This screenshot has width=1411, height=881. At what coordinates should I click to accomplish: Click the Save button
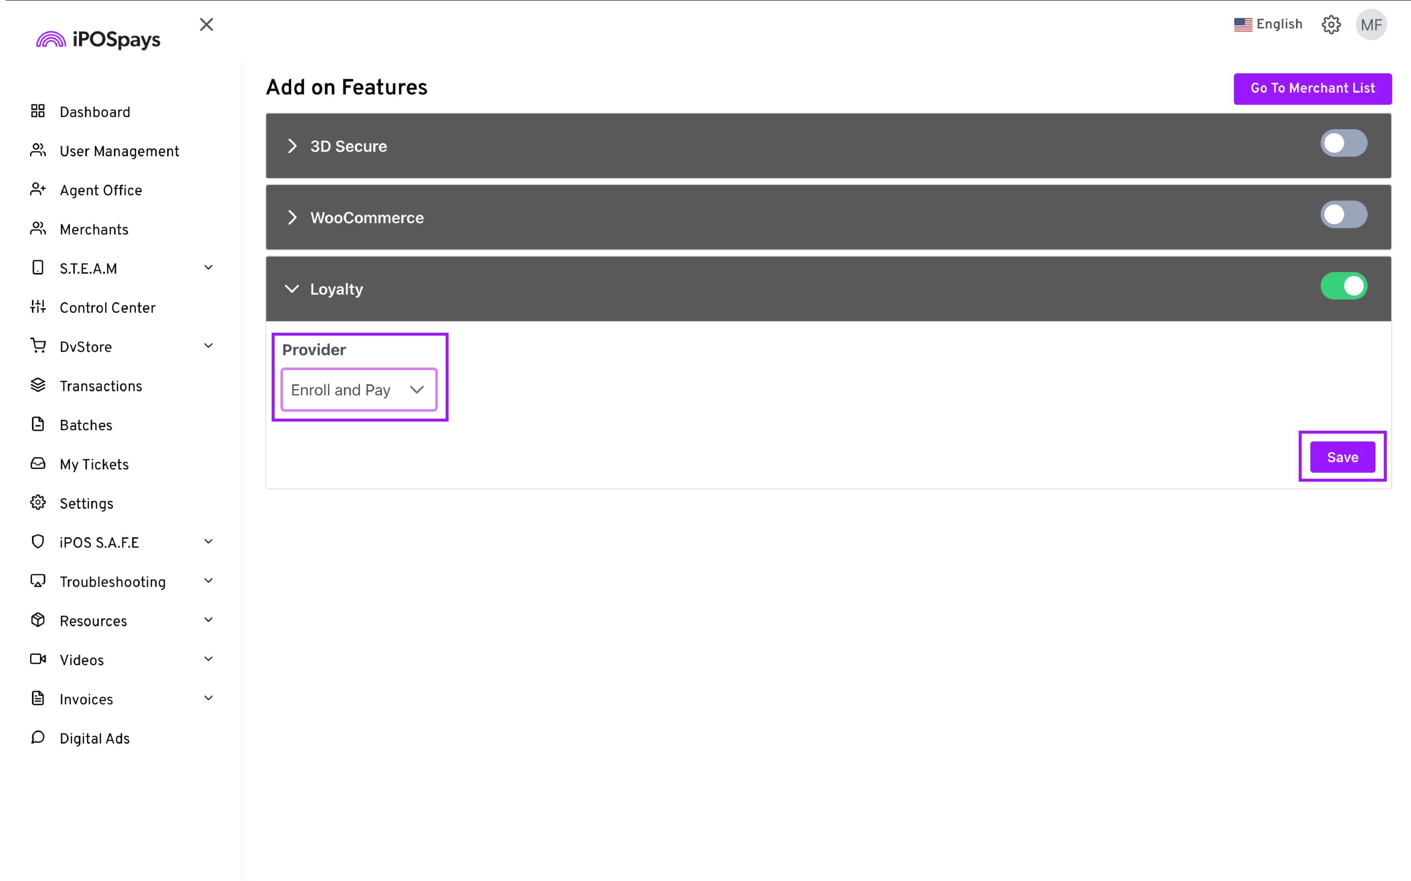[1342, 457]
